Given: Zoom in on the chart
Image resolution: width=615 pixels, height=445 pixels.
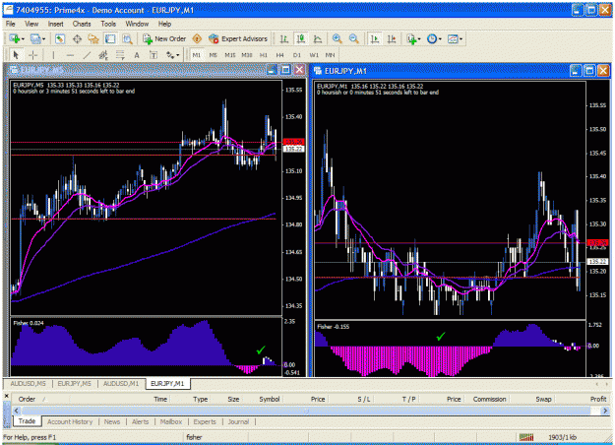Looking at the screenshot, I should point(337,38).
